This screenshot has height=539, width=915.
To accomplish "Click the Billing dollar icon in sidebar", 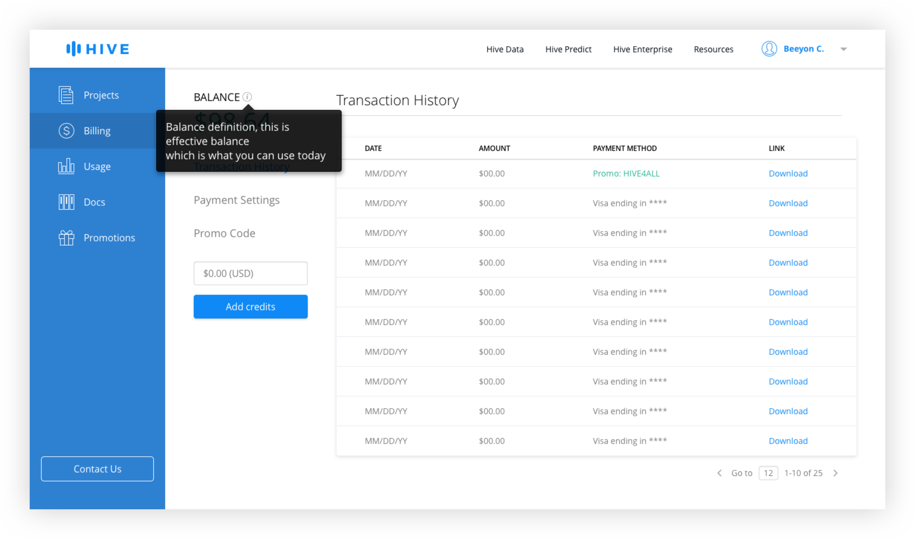I will (66, 131).
